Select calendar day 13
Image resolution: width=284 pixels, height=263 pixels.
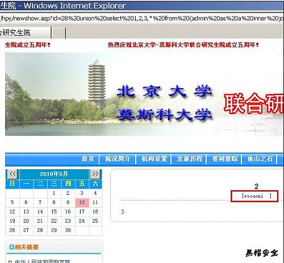pyautogui.click(x=26, y=212)
